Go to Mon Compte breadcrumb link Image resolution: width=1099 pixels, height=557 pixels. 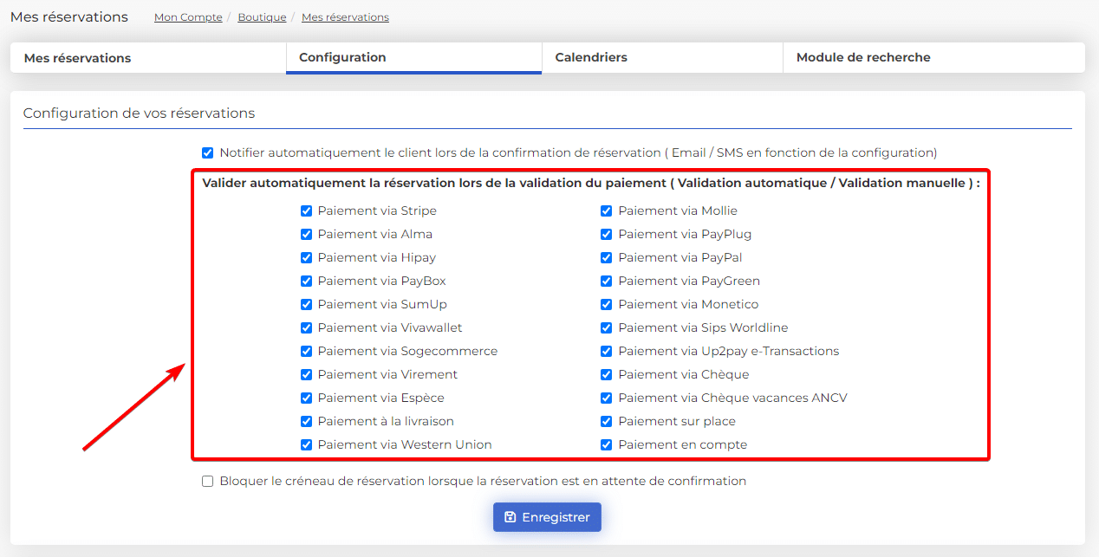pos(188,17)
